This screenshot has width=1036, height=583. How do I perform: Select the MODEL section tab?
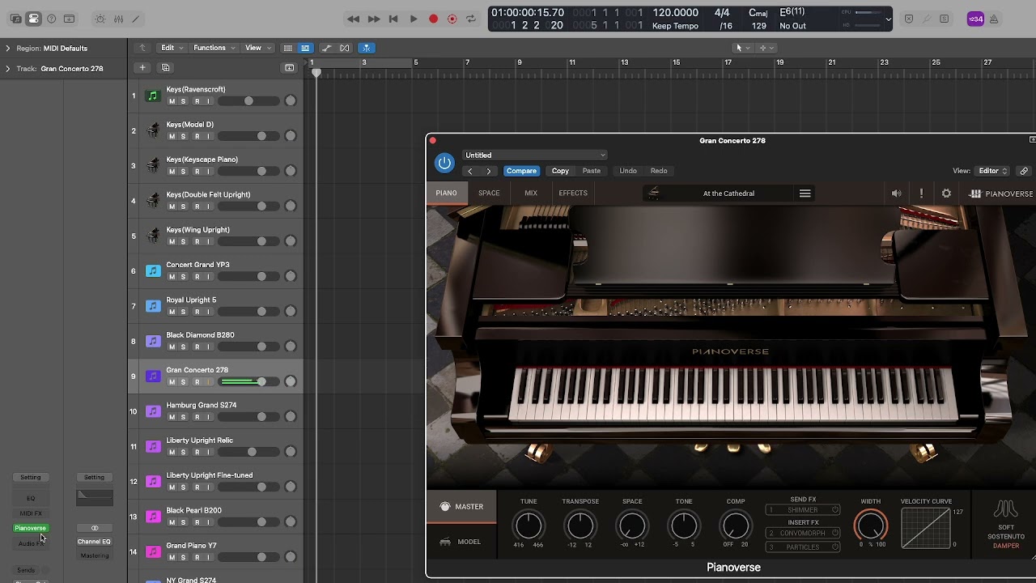click(461, 542)
